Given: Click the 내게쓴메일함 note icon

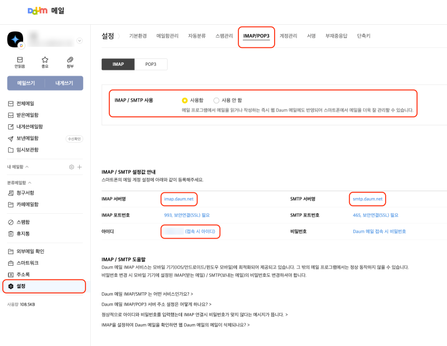Looking at the screenshot, I should 10,127.
